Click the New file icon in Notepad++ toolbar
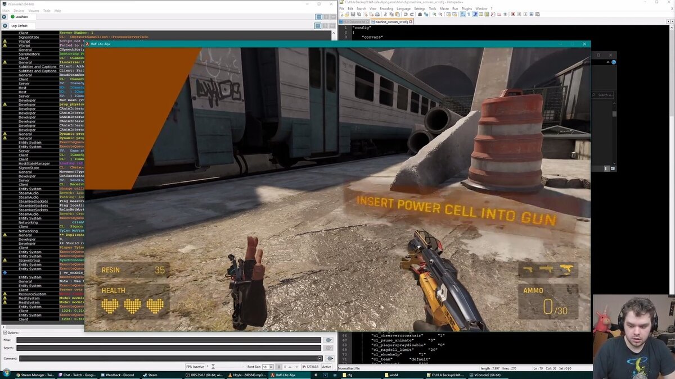The image size is (675, 379). click(341, 15)
